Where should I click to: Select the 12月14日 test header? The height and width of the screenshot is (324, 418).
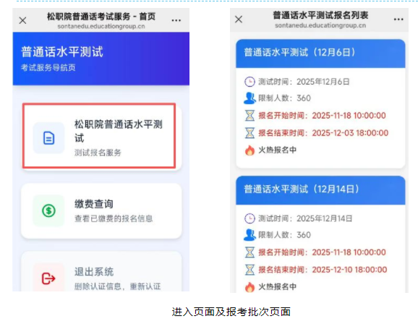pos(320,190)
